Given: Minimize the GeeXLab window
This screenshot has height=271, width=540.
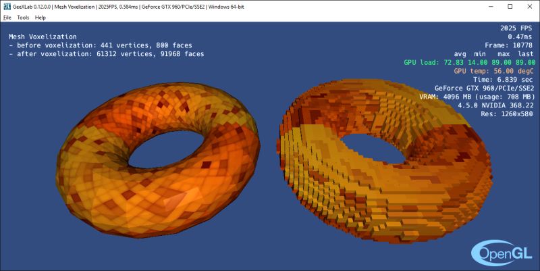Looking at the screenshot, I should click(x=491, y=7).
